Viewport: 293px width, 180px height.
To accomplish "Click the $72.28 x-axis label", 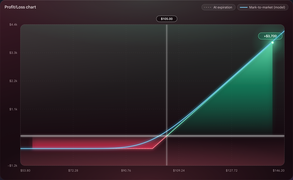I will pyautogui.click(x=73, y=170).
